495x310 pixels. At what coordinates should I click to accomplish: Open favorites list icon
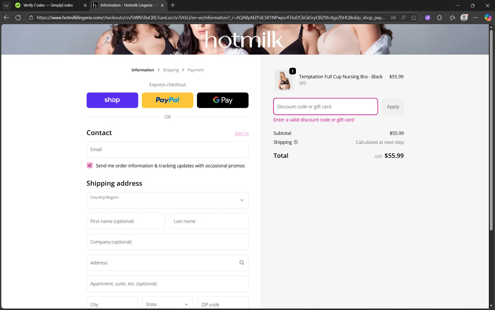tap(452, 18)
